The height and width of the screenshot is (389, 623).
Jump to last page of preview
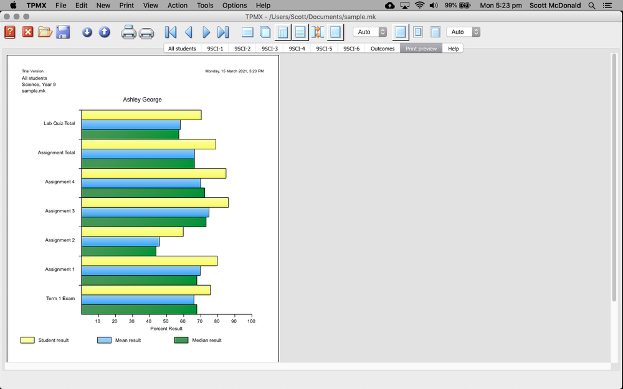tap(223, 32)
